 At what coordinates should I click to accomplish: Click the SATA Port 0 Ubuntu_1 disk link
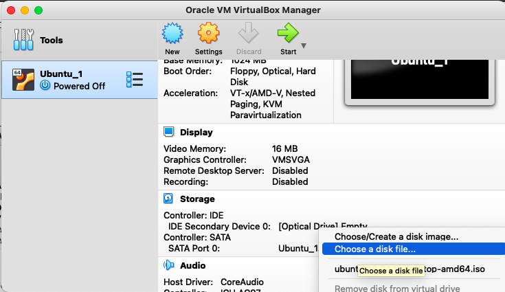[x=298, y=249]
